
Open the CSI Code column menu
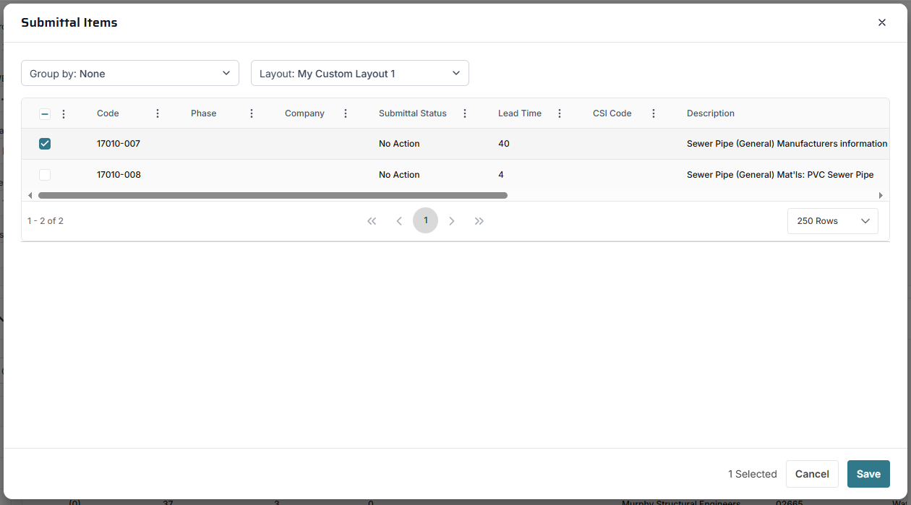click(654, 113)
